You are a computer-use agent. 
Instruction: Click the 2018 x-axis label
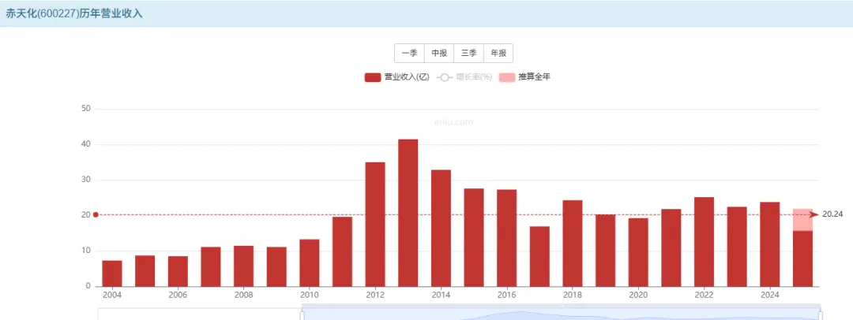(573, 295)
